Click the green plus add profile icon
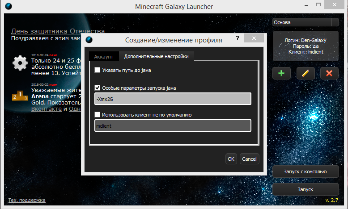Viewport: 348px width, 209px height. 281,73
